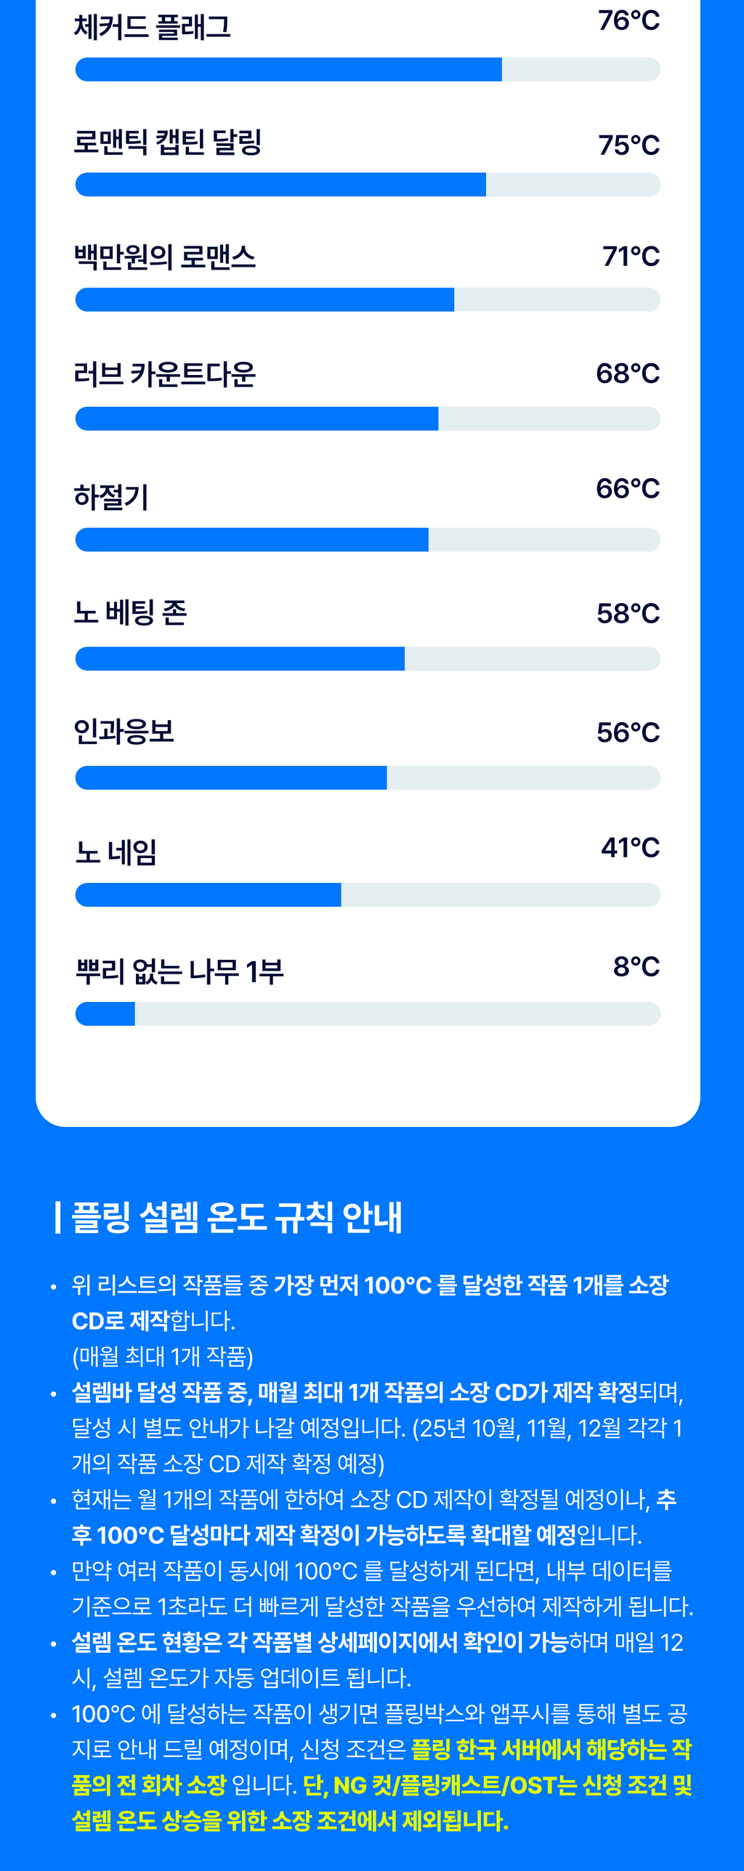Screen dimensions: 744x1871
Task: Click the 인과응보 progress bar
Action: click(368, 777)
